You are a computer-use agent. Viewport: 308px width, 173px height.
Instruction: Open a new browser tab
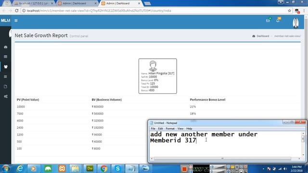[147, 3]
